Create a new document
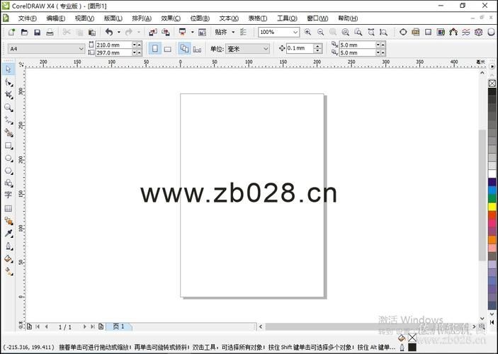 pyautogui.click(x=11, y=32)
